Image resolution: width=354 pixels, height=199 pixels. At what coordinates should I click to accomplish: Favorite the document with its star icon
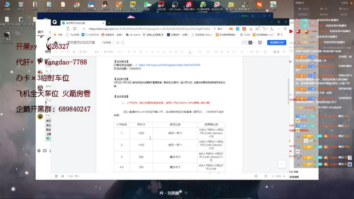[118, 42]
